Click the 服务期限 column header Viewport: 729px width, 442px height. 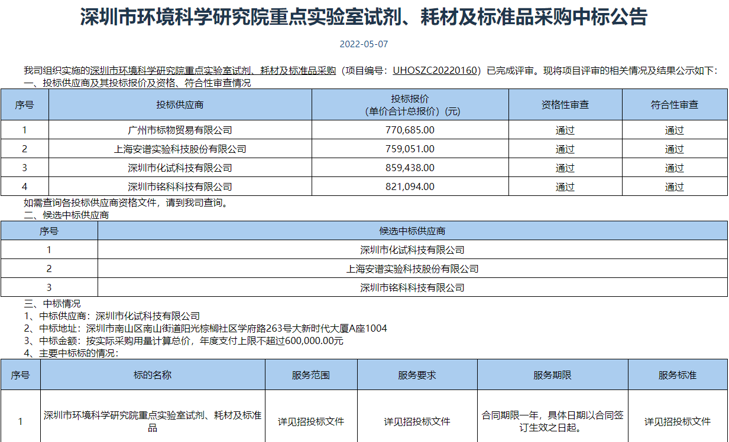552,375
